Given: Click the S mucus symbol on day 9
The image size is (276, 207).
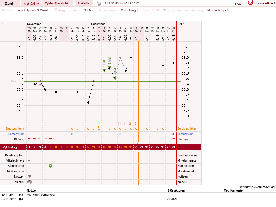Looking at the screenshot, I should tap(72, 129).
